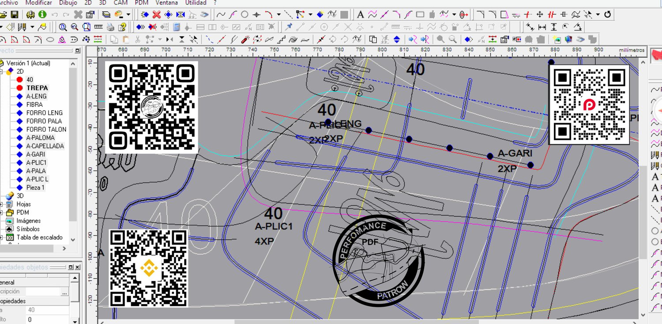662x324 pixels.
Task: Open the calculator icon
Action: (x=176, y=27)
